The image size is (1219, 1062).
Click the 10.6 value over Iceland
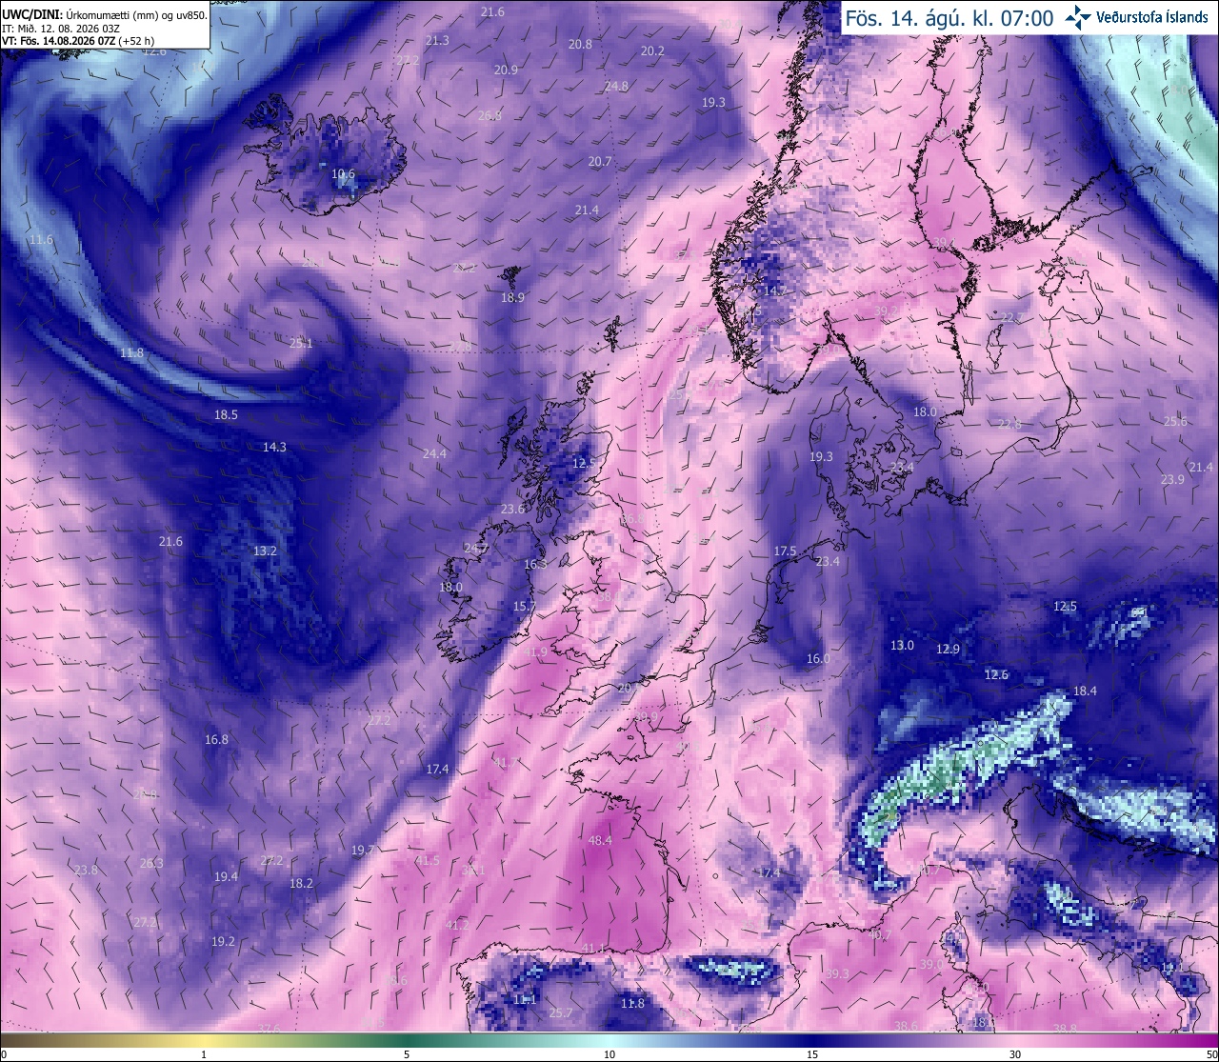click(343, 174)
